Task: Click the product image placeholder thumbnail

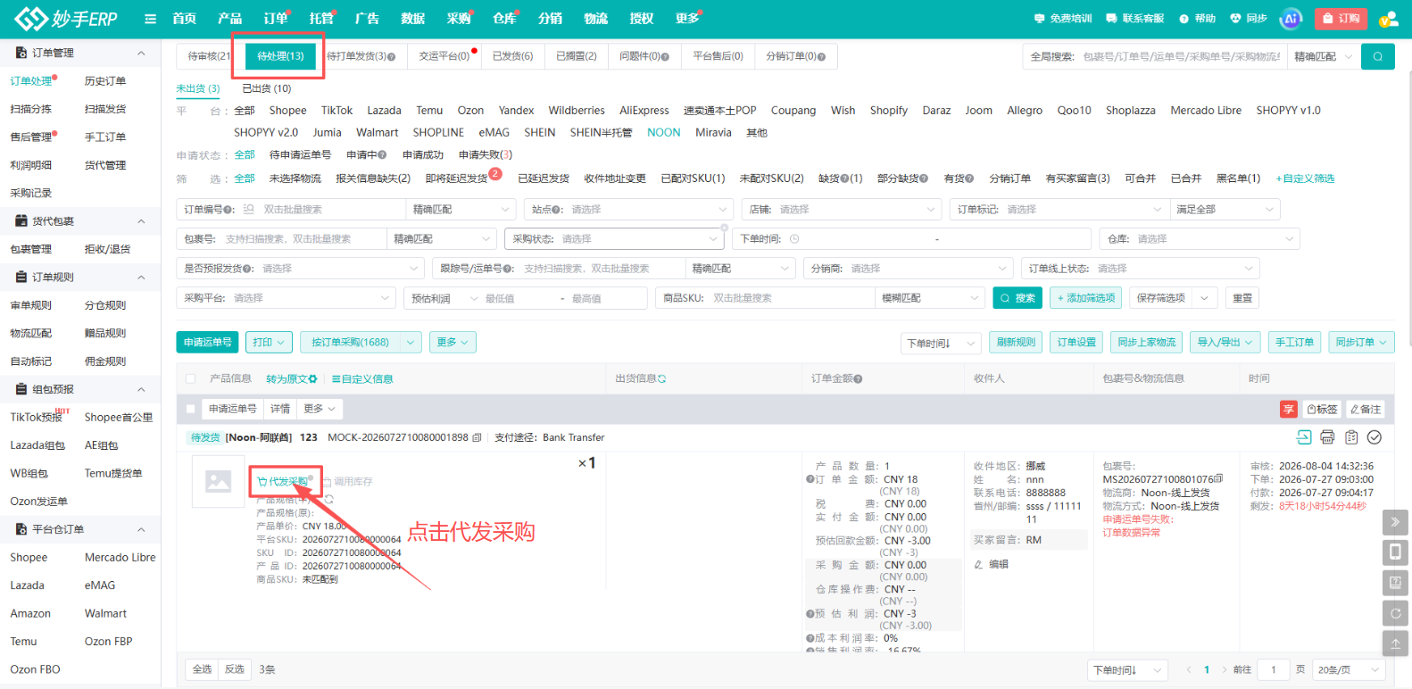Action: tap(219, 482)
